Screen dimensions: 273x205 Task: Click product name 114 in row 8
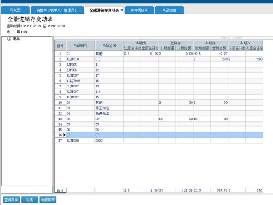[98, 92]
